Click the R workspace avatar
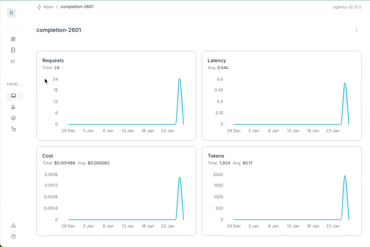Screen dimensions: 370x247 12,13
